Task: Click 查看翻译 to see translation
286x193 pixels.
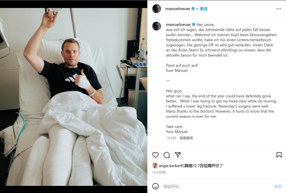Action: 186,138
